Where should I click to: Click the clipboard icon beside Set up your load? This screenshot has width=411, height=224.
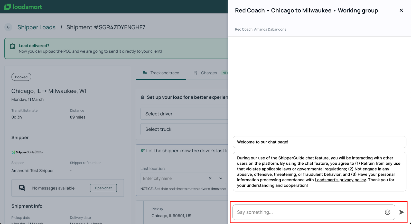pyautogui.click(x=143, y=97)
